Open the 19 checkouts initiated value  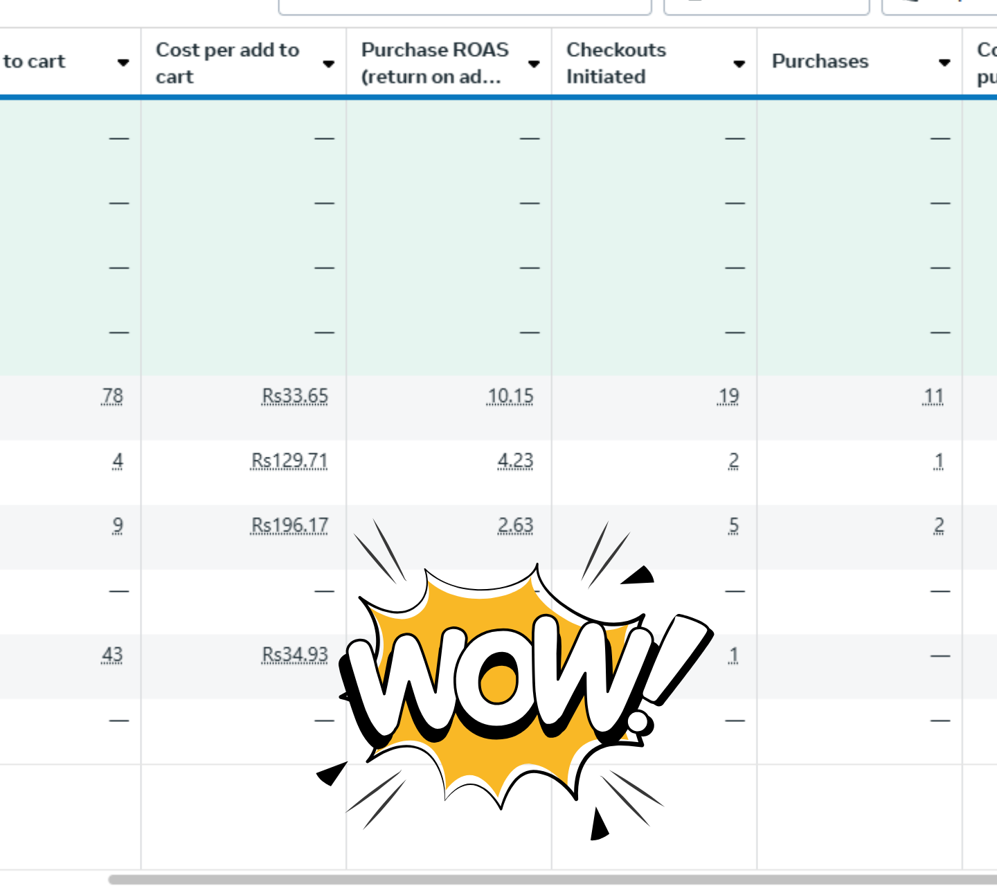(728, 397)
